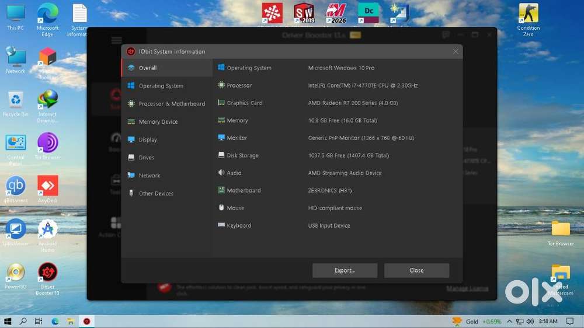Click the Disk Storage row icon
The height and width of the screenshot is (328, 584).
[221, 155]
